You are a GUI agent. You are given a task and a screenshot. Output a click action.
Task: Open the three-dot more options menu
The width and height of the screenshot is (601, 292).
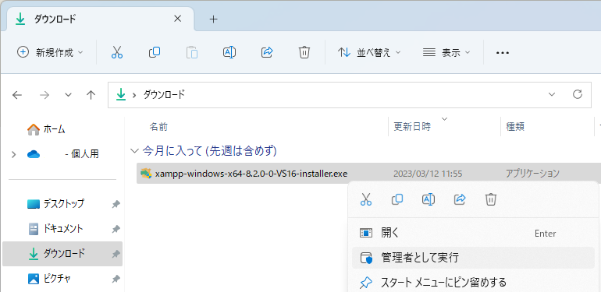(x=503, y=53)
